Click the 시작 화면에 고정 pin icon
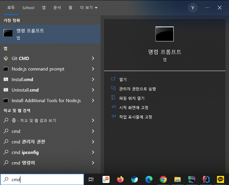 pos(113,107)
